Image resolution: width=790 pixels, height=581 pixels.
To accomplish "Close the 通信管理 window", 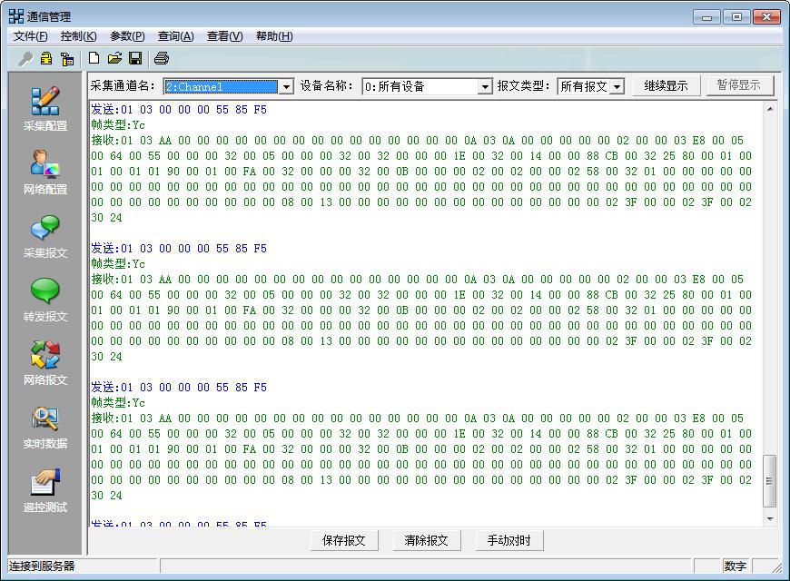I will click(766, 17).
